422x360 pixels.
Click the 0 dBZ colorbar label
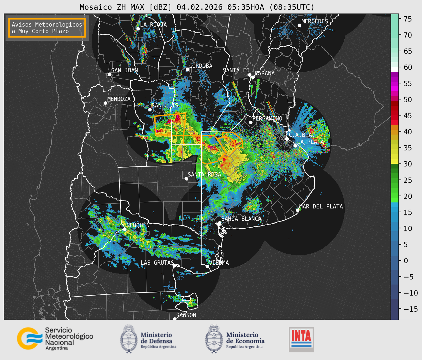(405, 261)
